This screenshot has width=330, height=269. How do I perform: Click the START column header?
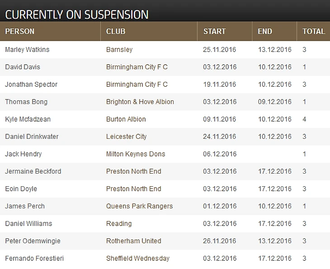point(214,32)
